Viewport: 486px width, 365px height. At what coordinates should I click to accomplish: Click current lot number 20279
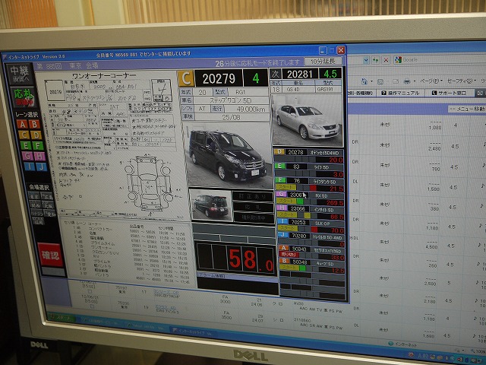click(219, 78)
